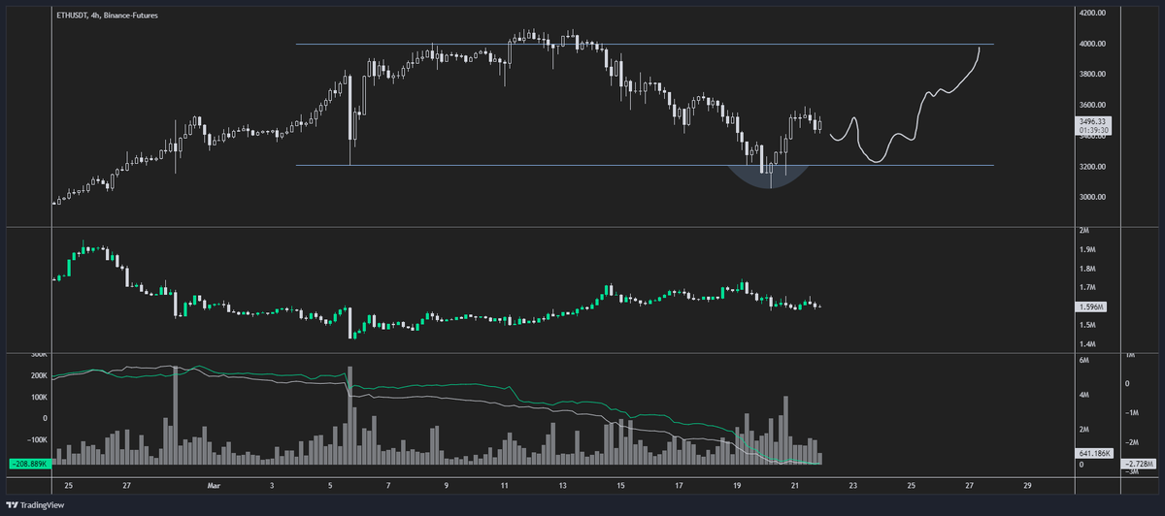Select the shaded semicircle below the support line

tap(768, 177)
